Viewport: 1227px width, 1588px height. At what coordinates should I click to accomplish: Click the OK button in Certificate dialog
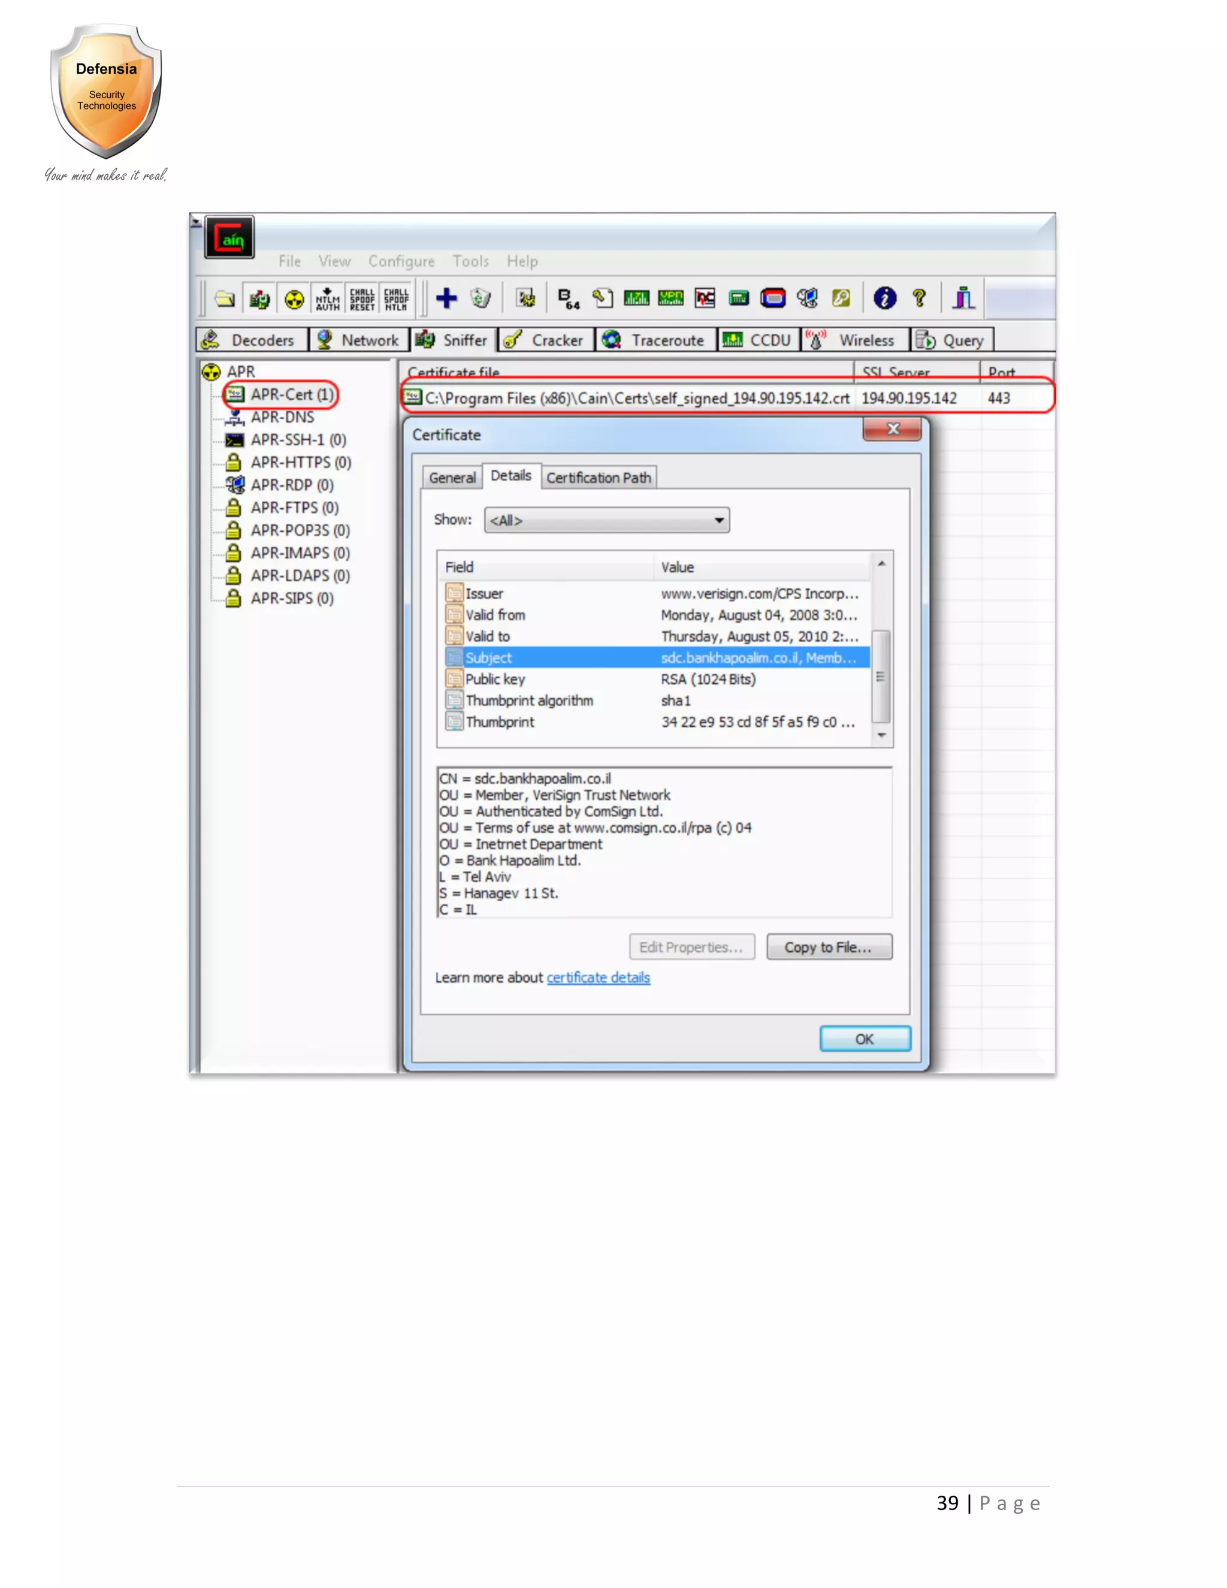coord(865,1038)
